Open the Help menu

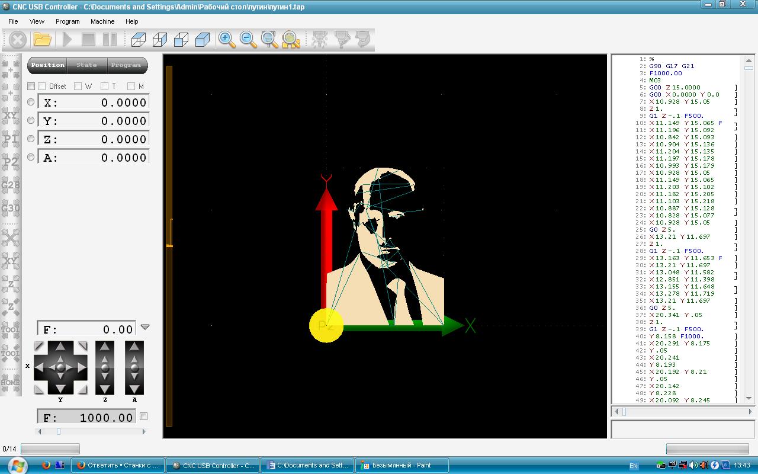point(131,21)
